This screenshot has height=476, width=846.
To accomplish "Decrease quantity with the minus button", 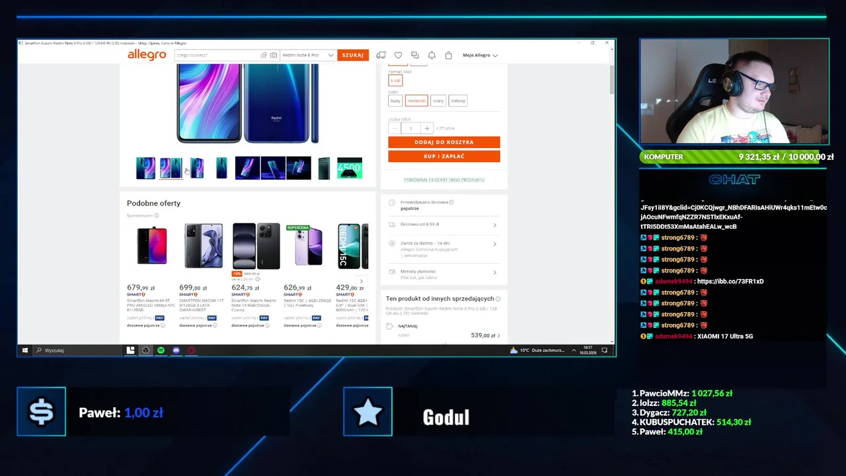I will tap(395, 128).
